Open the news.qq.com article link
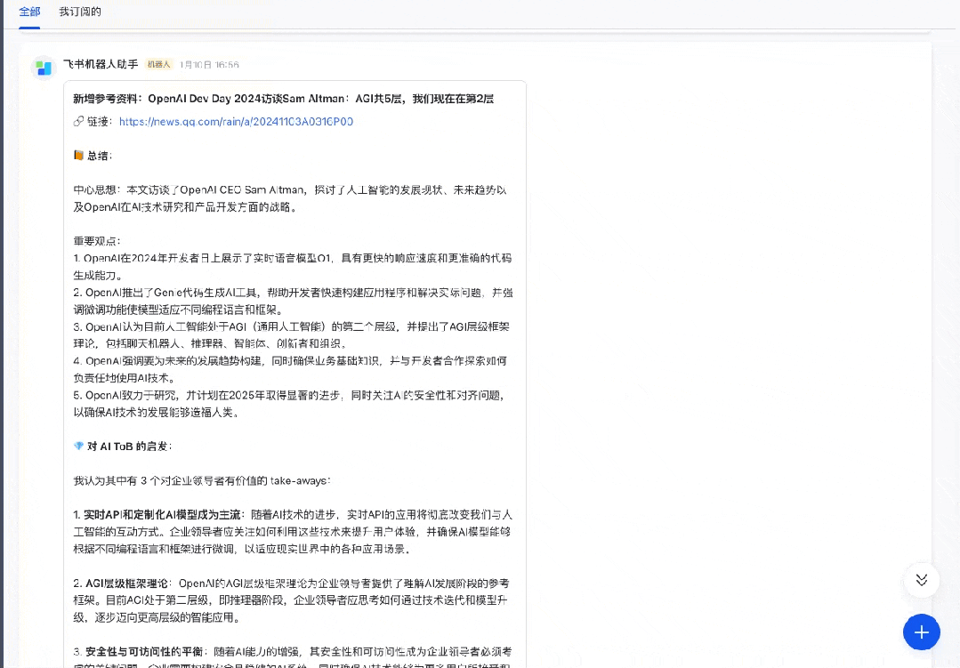The height and width of the screenshot is (668, 960). pyautogui.click(x=236, y=122)
